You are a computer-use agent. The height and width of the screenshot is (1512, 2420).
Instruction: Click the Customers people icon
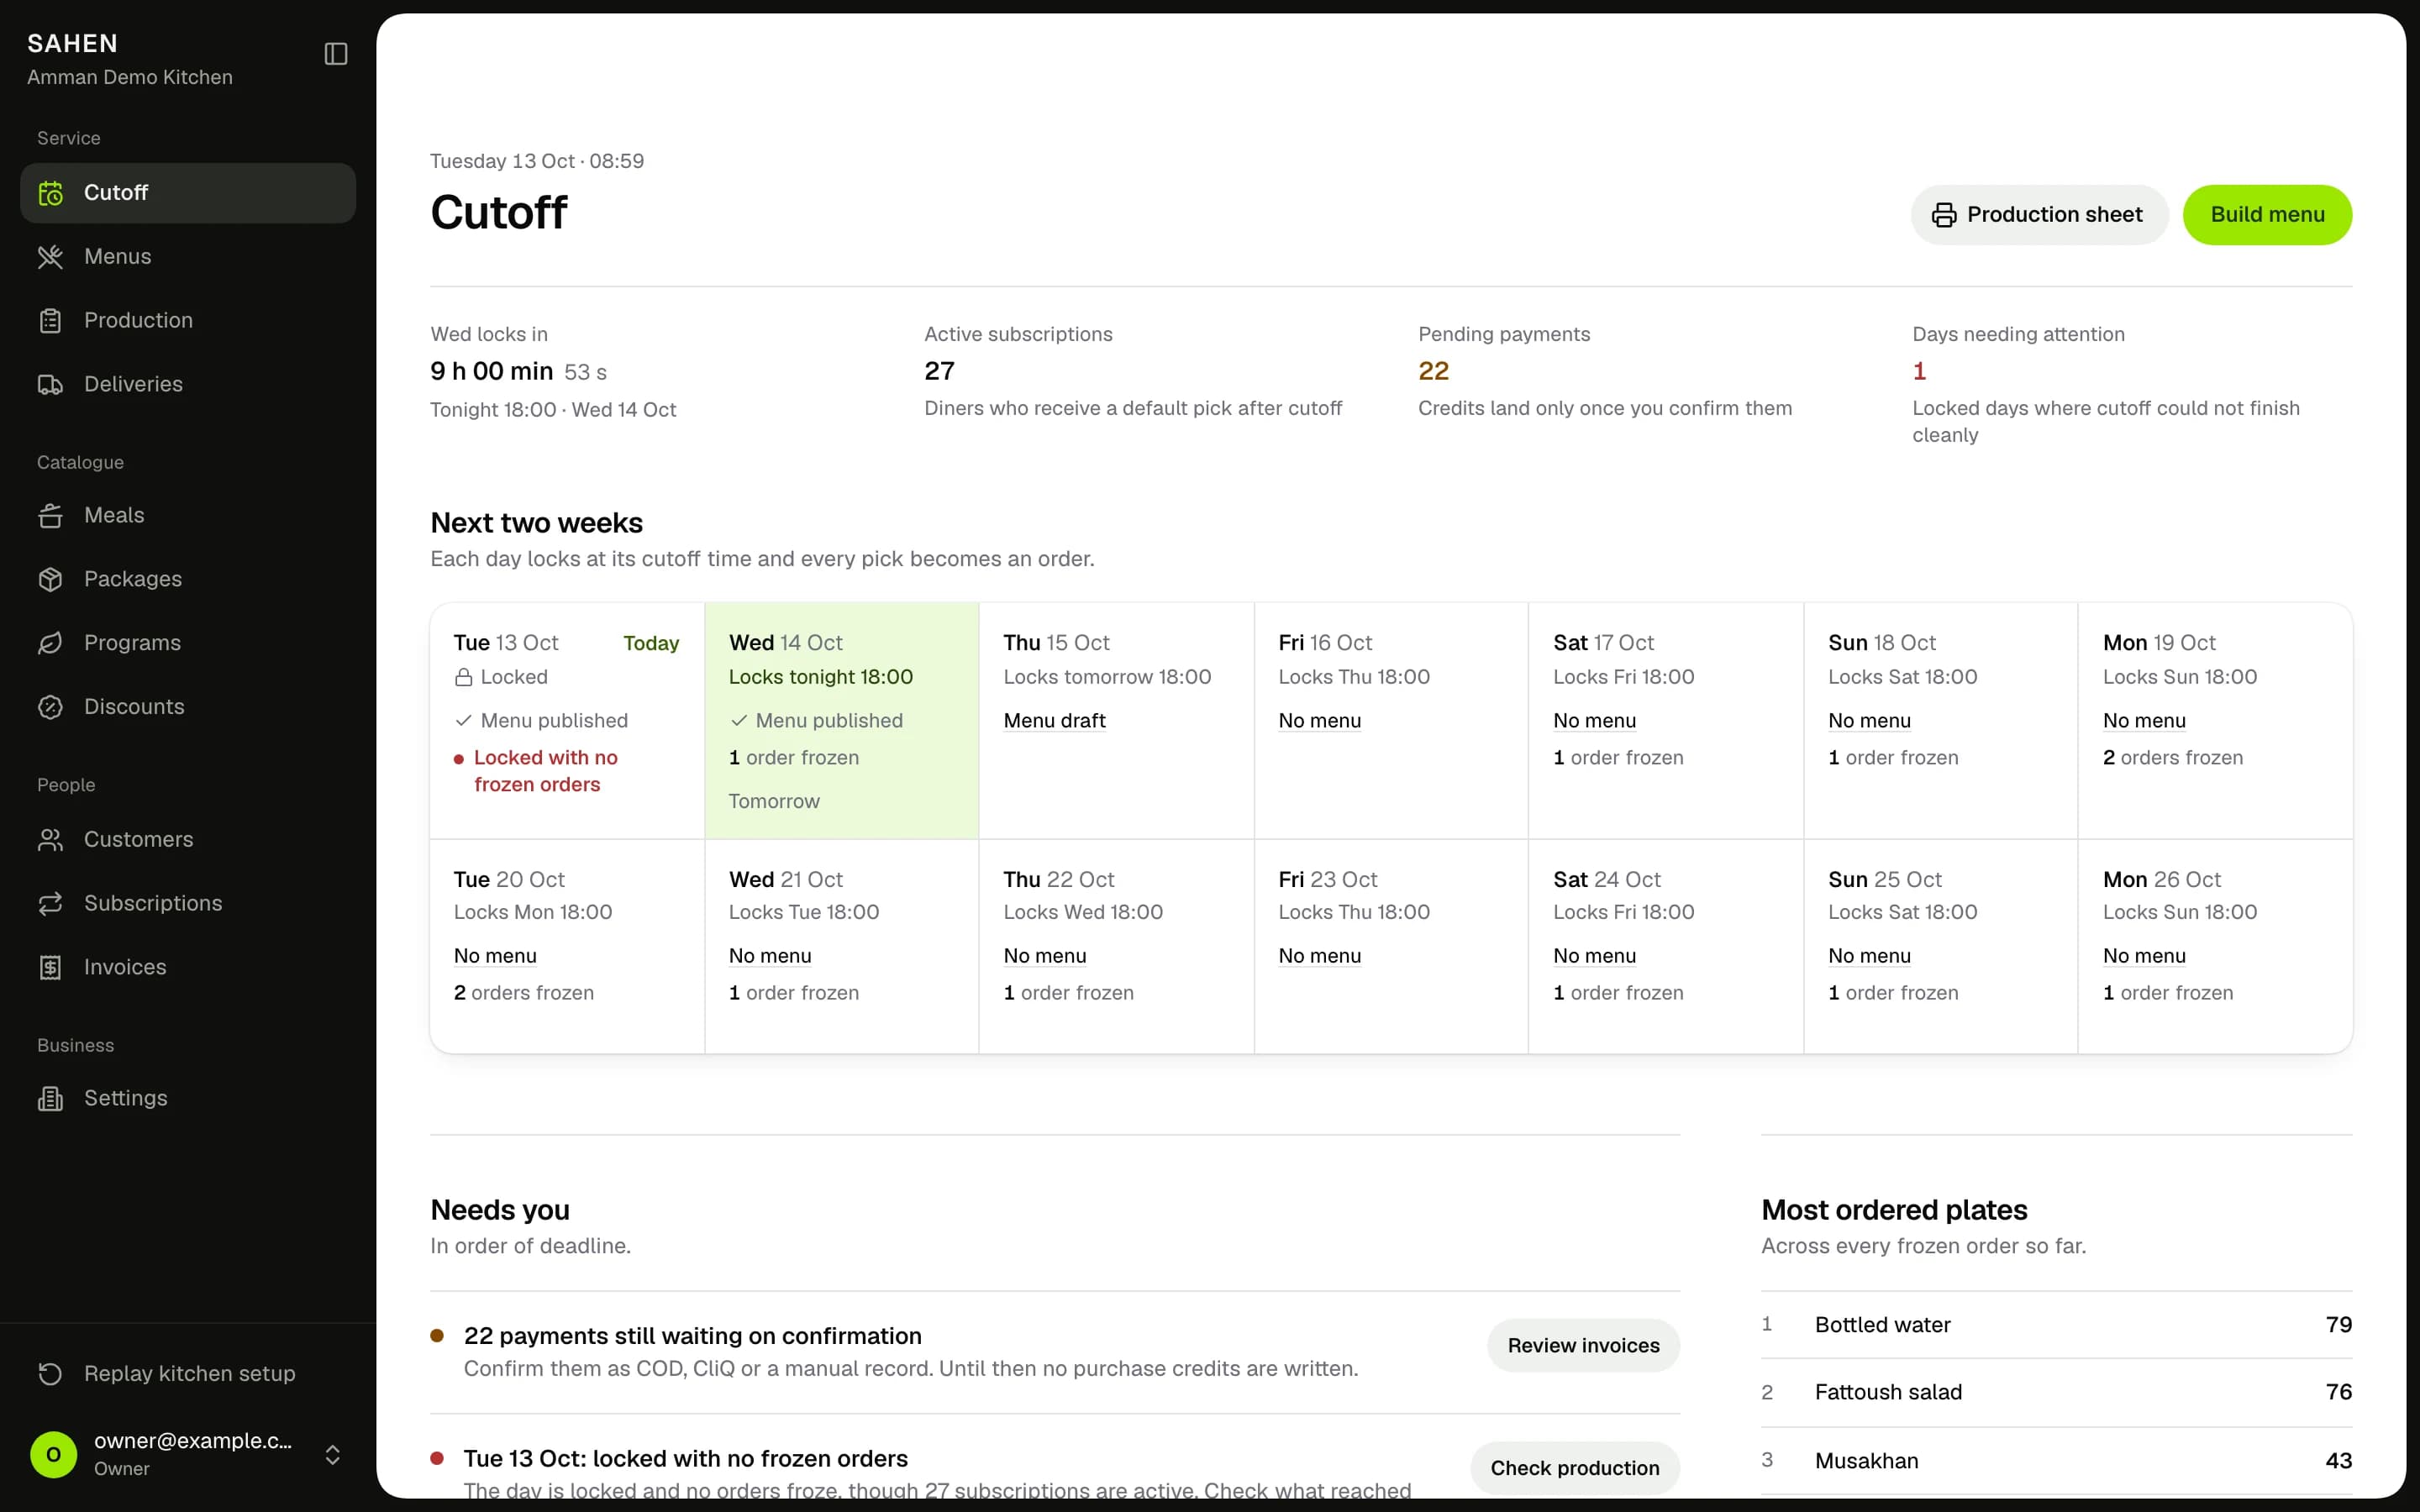(50, 840)
